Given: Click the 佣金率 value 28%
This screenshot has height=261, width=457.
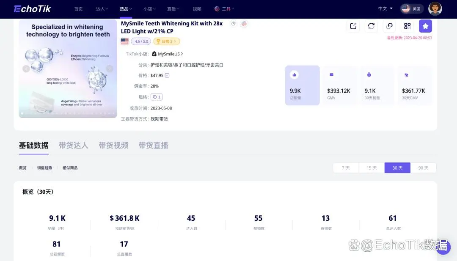Looking at the screenshot, I should click(154, 86).
